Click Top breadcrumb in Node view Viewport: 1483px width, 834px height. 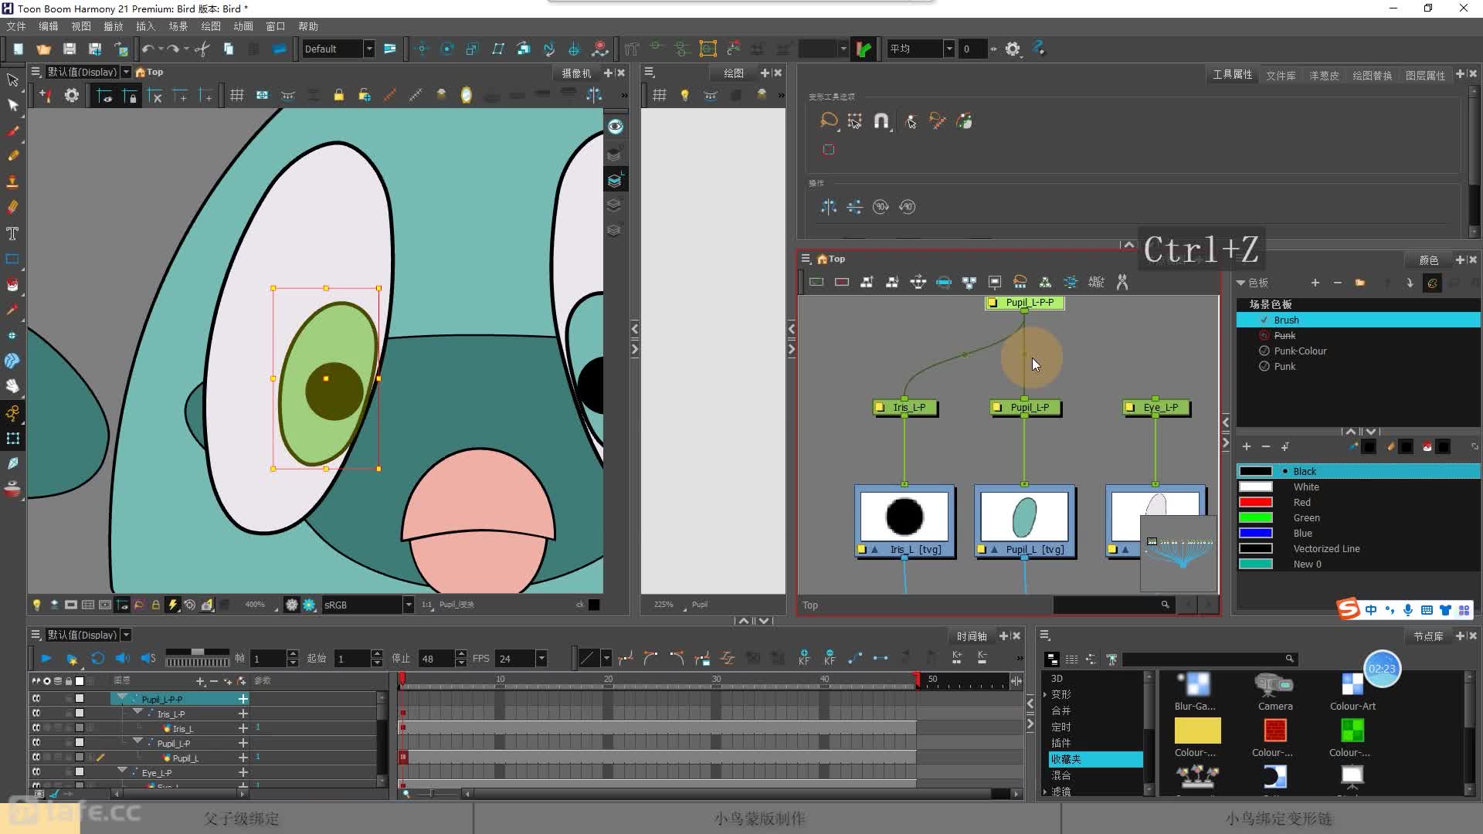(x=837, y=259)
